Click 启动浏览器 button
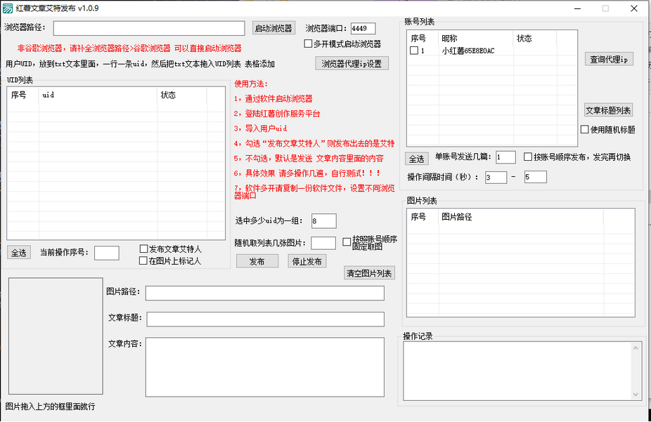This screenshot has height=422, width=651. [273, 29]
